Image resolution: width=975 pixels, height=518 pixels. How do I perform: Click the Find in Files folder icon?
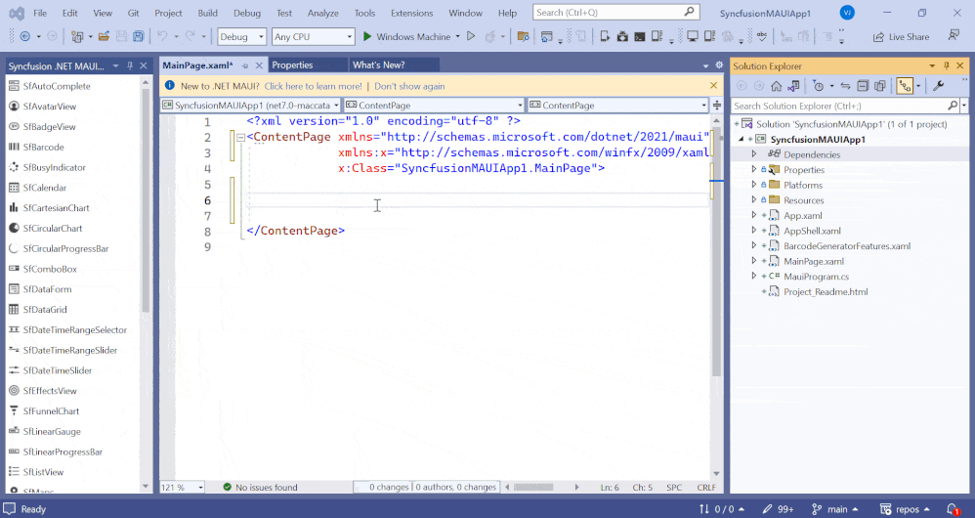click(523, 37)
